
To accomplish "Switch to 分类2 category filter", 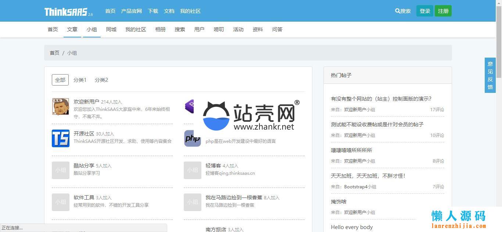I will coord(101,80).
